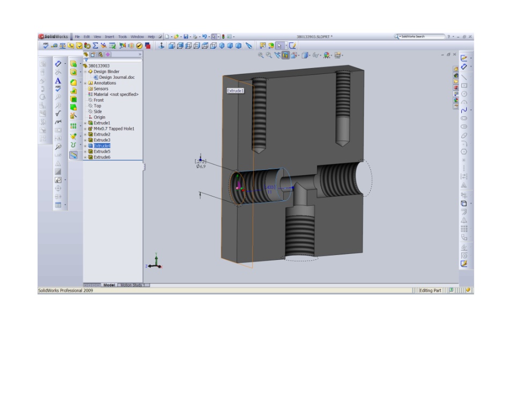Open Mass Properties scales icon
This screenshot has height=397, width=515.
[62, 46]
